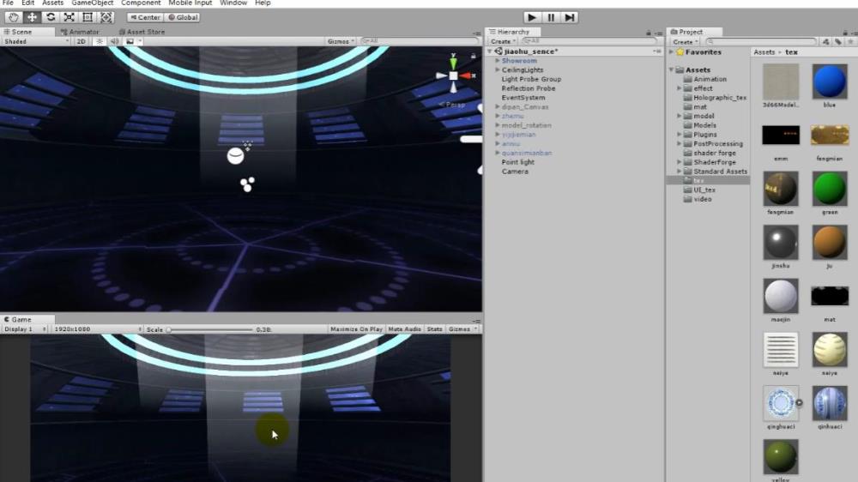Select the Hand tool in the toolbar
Image resolution: width=858 pixels, height=482 pixels.
point(13,17)
